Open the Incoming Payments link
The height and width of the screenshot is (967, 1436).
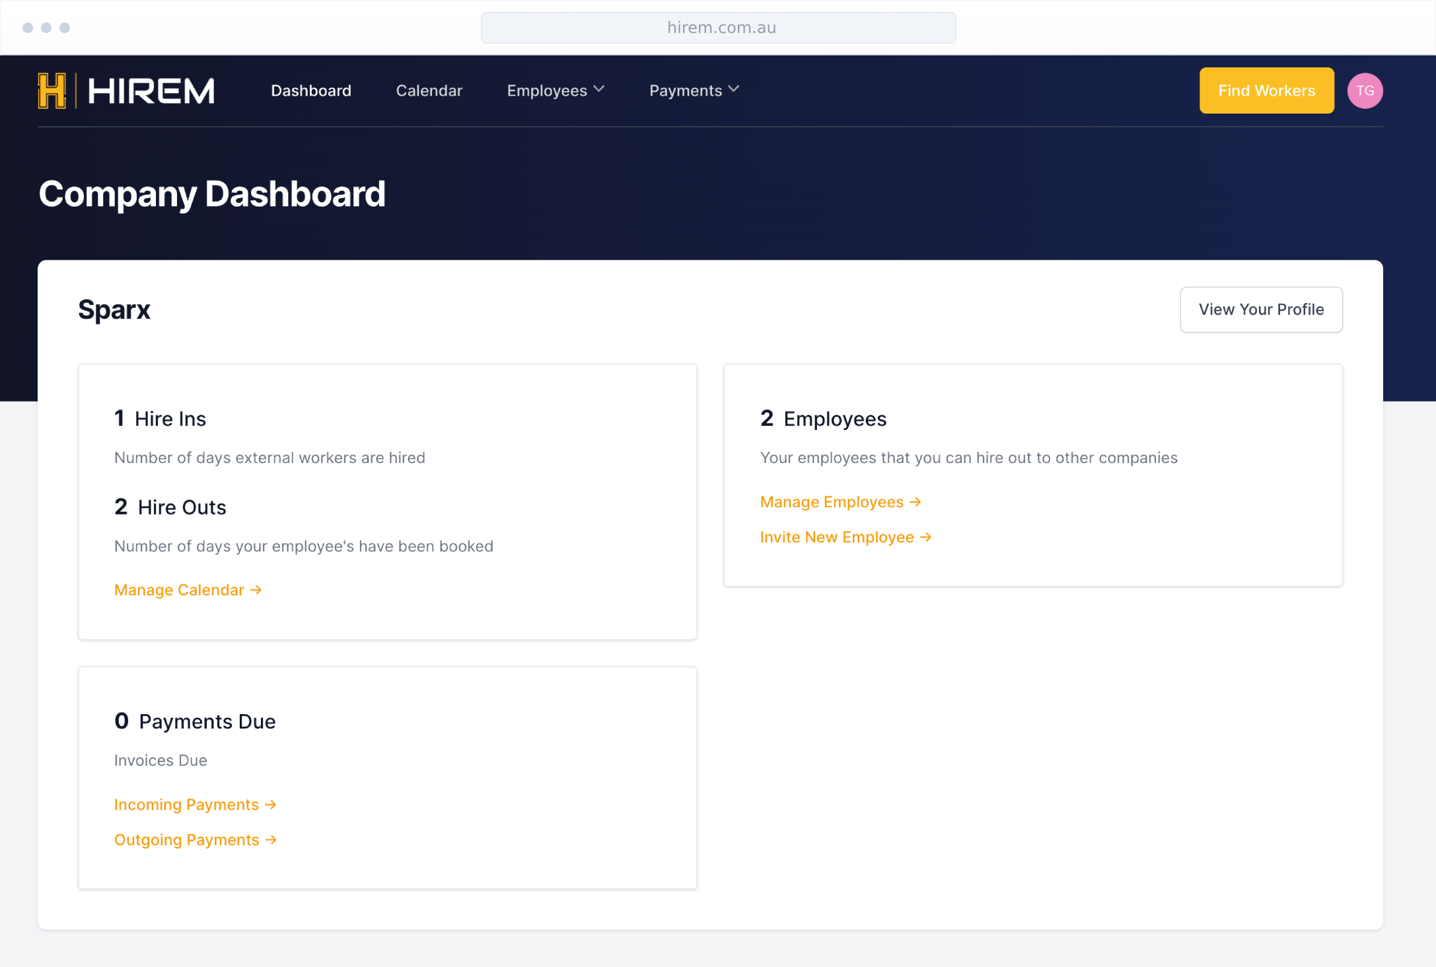click(x=186, y=805)
